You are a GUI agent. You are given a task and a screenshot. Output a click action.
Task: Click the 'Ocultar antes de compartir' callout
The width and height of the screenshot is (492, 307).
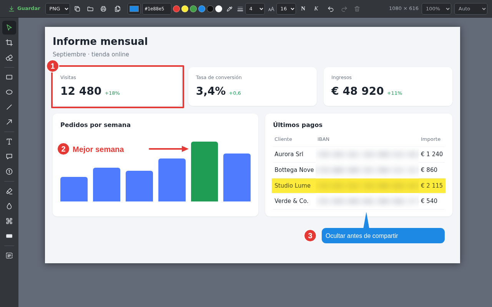tap(383, 236)
